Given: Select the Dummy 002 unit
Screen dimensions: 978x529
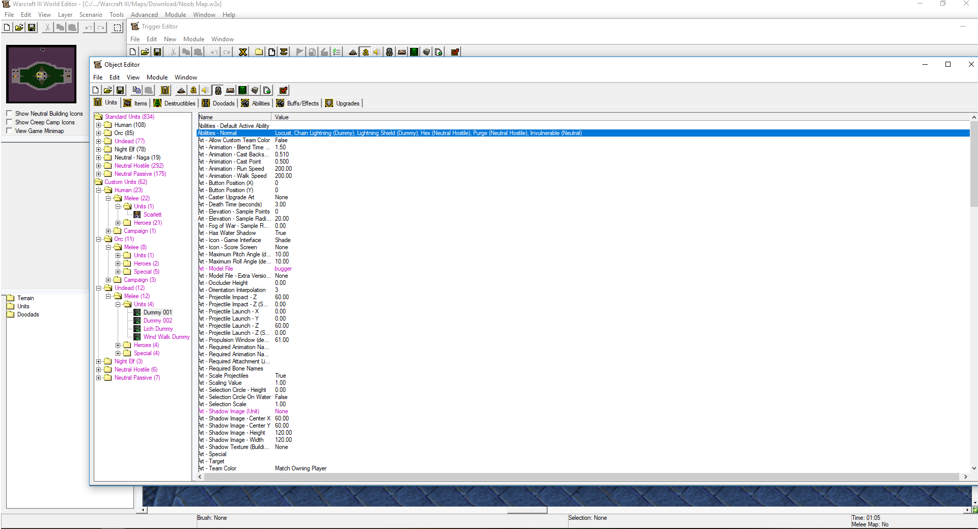Looking at the screenshot, I should coord(158,321).
